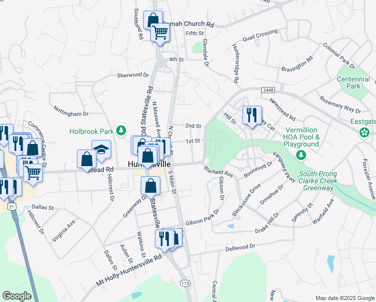376x302 pixels.
Task: Click the Vermillion HOA Pool park icon
Action: click(301, 155)
